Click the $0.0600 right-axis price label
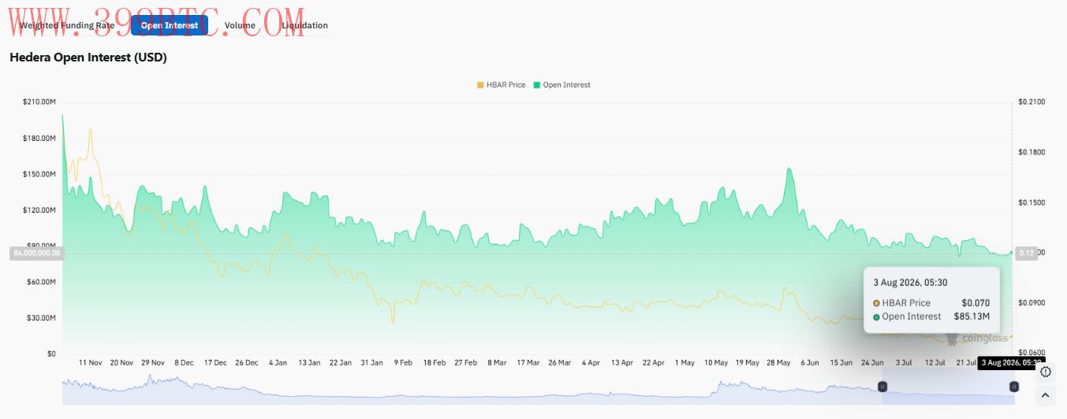Screen dimensions: 1067x419 point(1031,353)
